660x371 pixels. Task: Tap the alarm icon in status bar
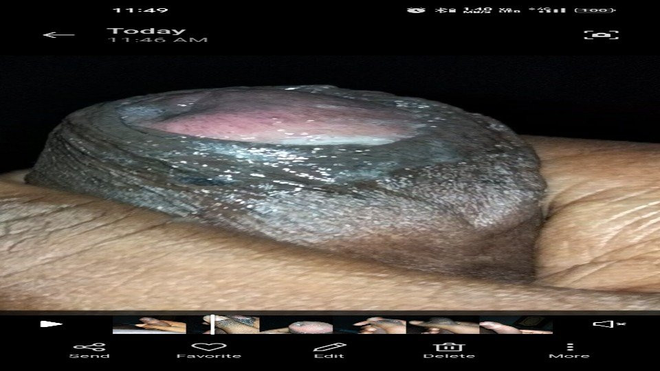click(415, 10)
